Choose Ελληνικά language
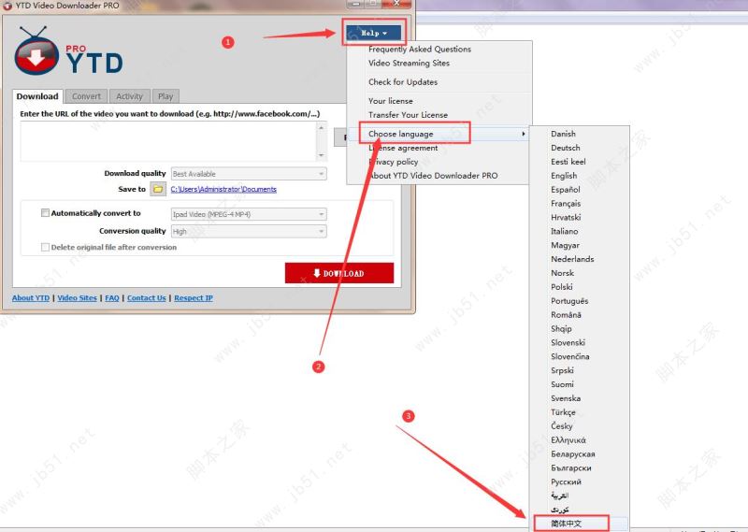Screen dimensions: 748x532 [x=579, y=440]
